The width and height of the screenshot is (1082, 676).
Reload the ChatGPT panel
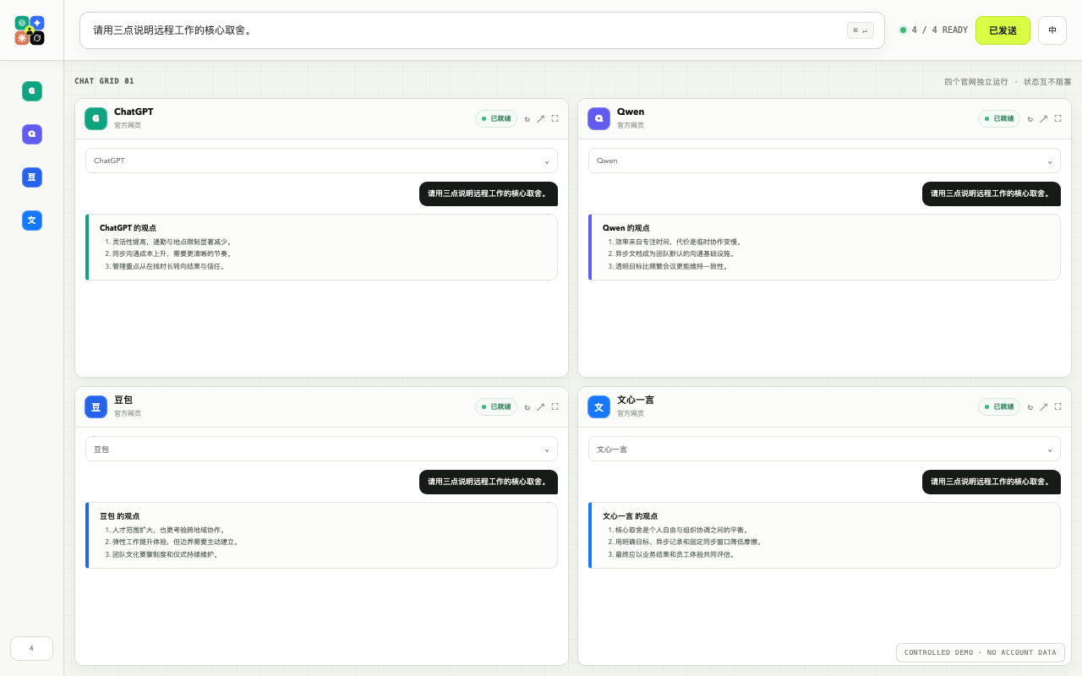pos(527,119)
